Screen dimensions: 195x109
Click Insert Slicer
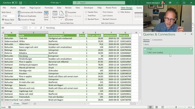click(x=46, y=15)
